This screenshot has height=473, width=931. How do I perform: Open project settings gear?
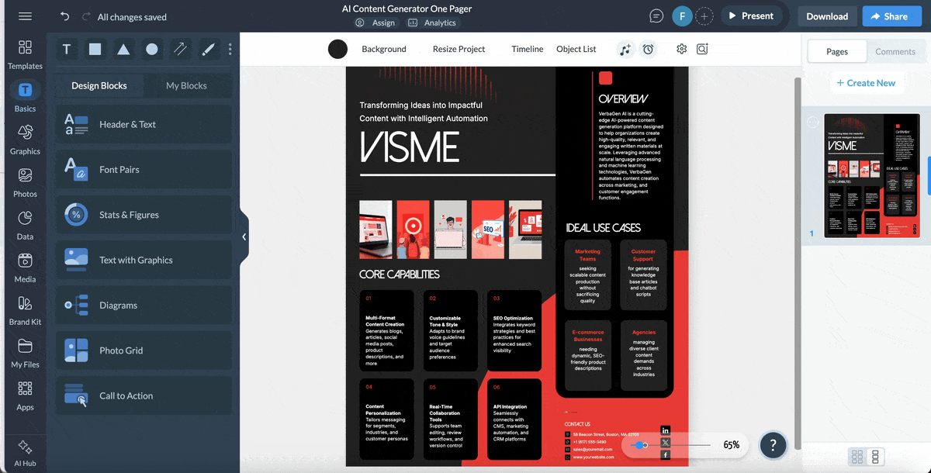(x=681, y=49)
